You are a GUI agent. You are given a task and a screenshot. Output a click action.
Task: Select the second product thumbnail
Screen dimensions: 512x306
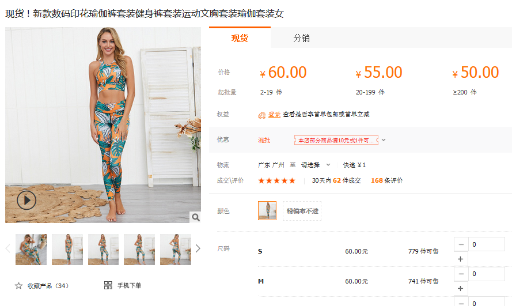pos(67,250)
